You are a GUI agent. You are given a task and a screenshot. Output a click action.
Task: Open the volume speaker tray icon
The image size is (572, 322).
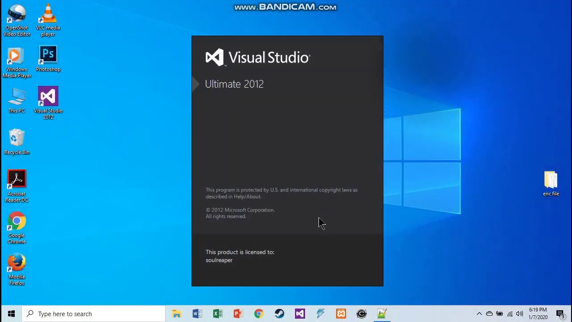(x=519, y=314)
